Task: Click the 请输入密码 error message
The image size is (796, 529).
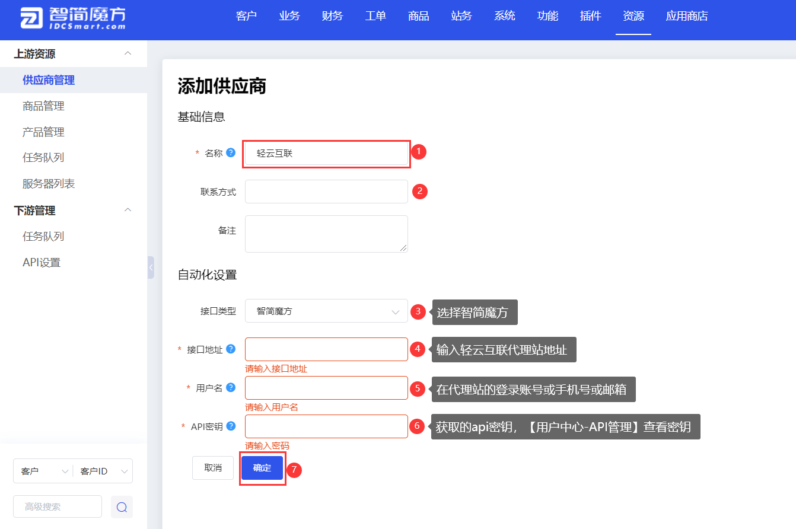Action: 267,446
